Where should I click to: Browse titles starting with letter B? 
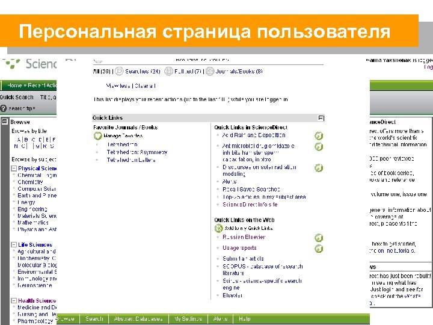pyautogui.click(x=26, y=140)
